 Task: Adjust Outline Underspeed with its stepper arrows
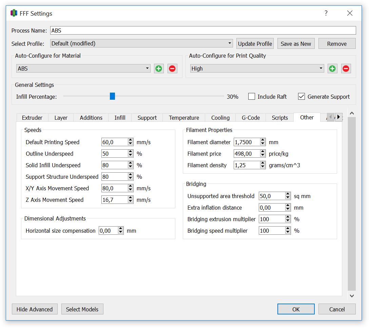pyautogui.click(x=130, y=154)
